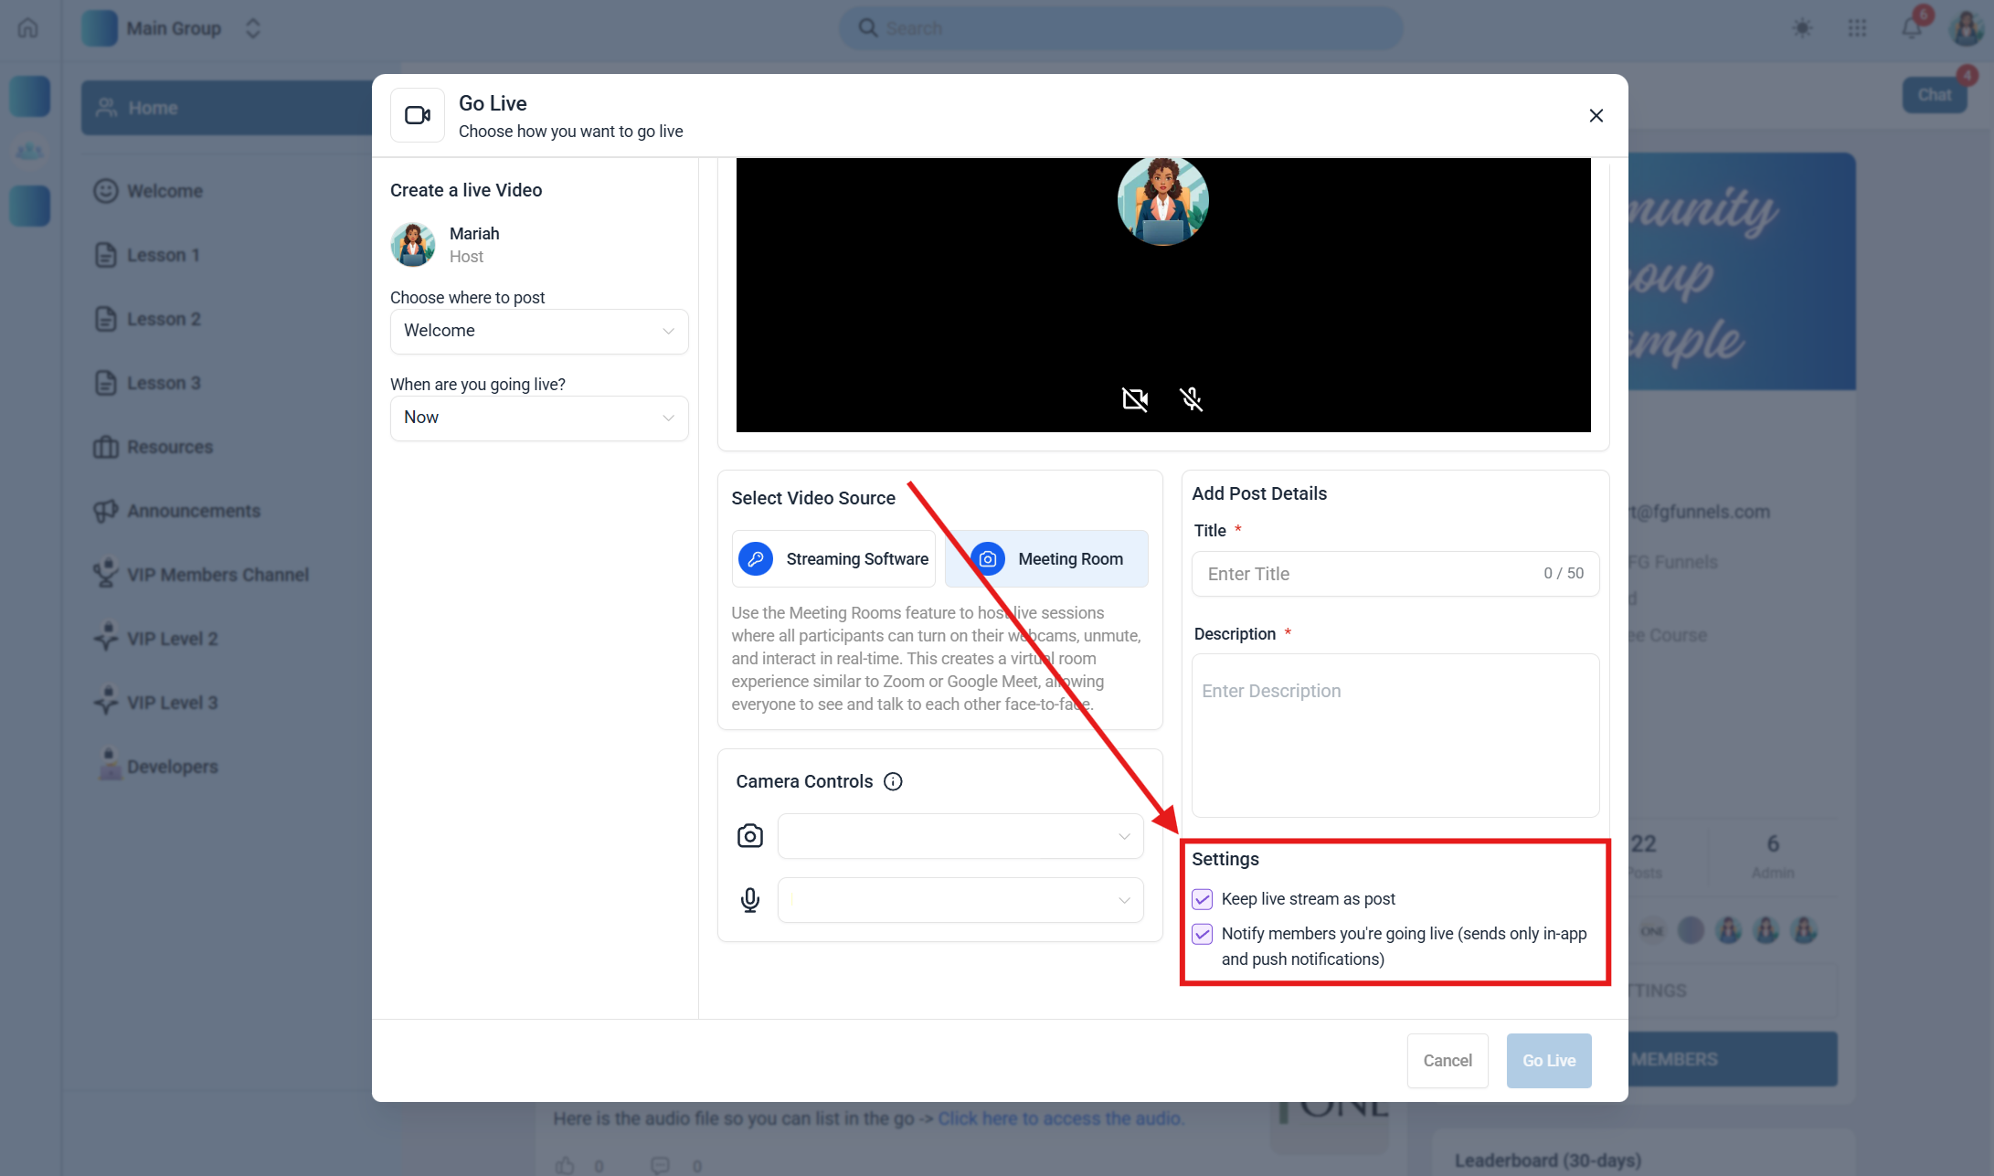The width and height of the screenshot is (1994, 1176).
Task: Uncheck Notify members you're going live
Action: point(1203,934)
